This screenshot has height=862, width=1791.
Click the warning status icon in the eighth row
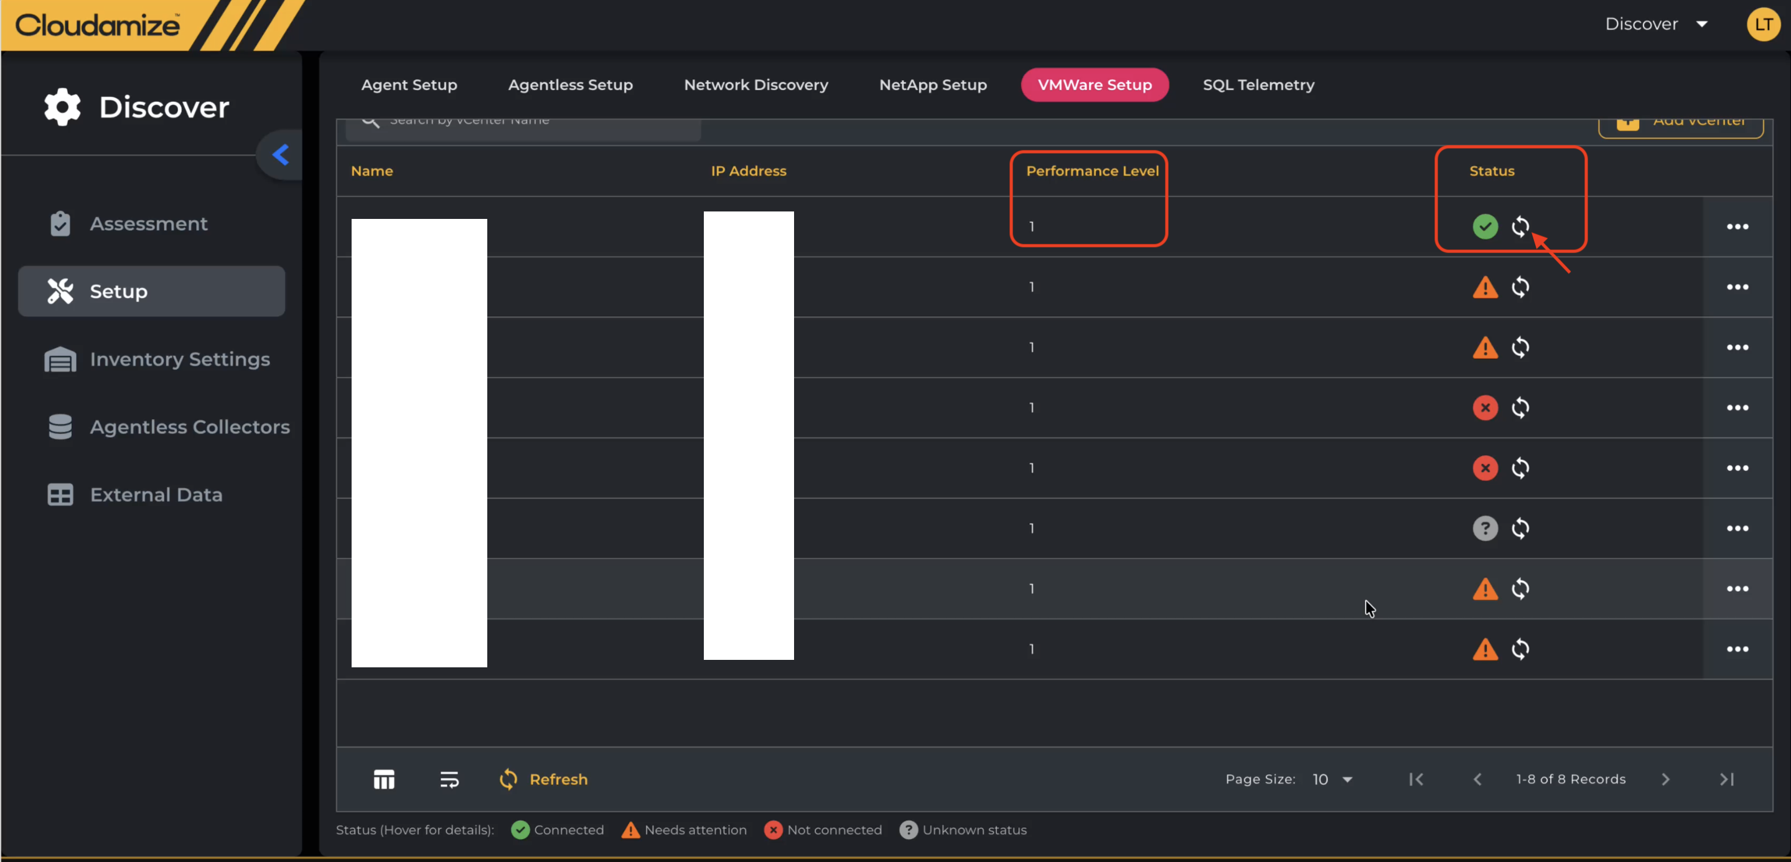tap(1485, 649)
